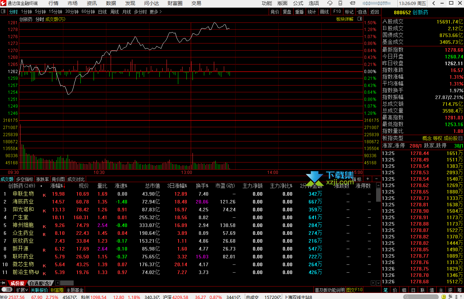Open the 资讯 menu
464x299 pixels.
(x=92, y=3)
